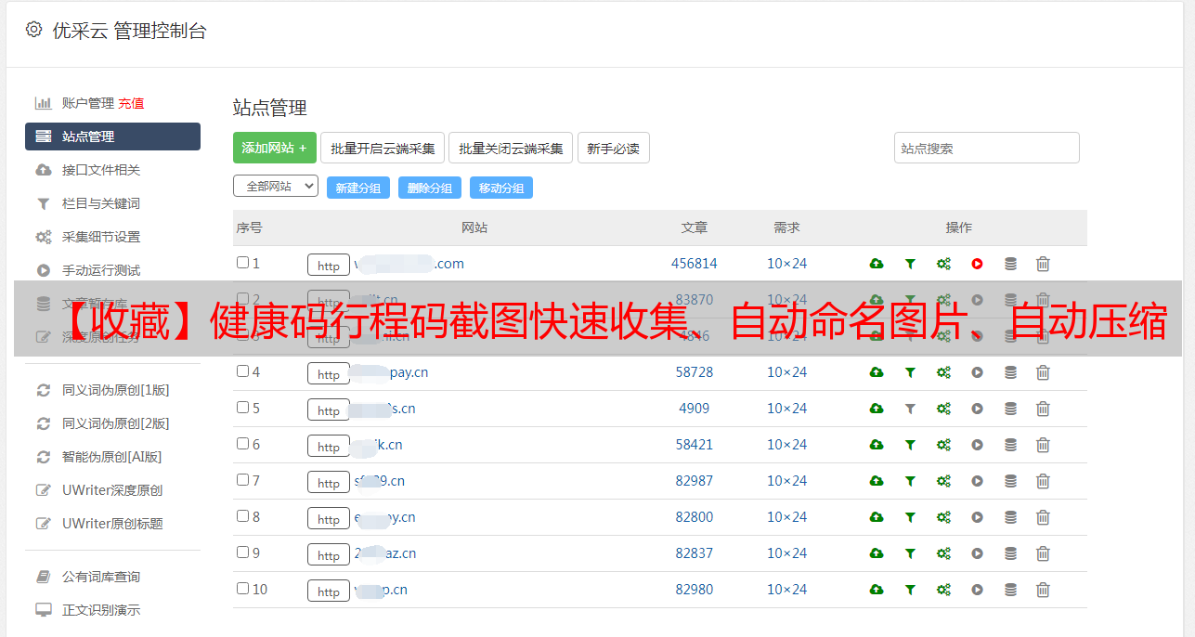Tick the checkbox for site 4
Image resolution: width=1195 pixels, height=637 pixels.
click(242, 371)
